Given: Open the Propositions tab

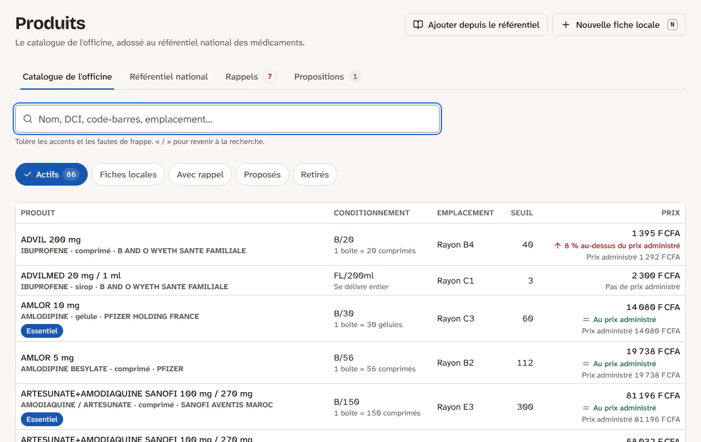Looking at the screenshot, I should [x=327, y=77].
